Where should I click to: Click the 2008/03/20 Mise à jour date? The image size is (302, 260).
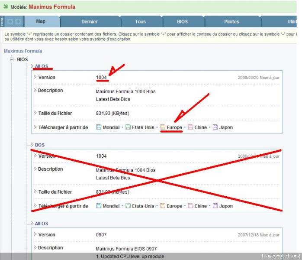click(258, 78)
